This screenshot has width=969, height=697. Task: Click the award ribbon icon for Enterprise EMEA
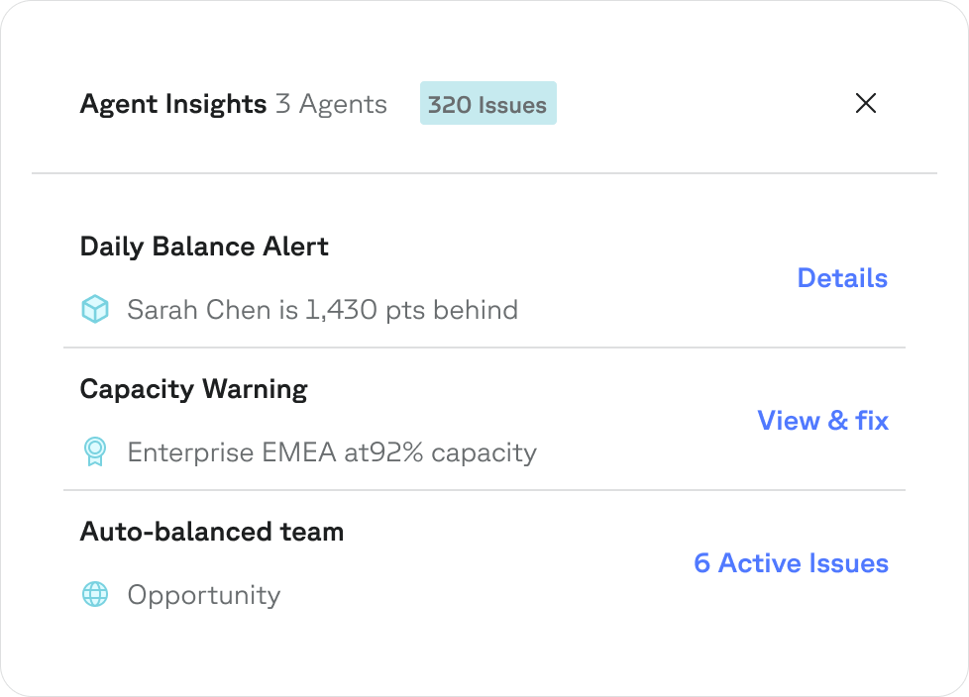point(94,452)
